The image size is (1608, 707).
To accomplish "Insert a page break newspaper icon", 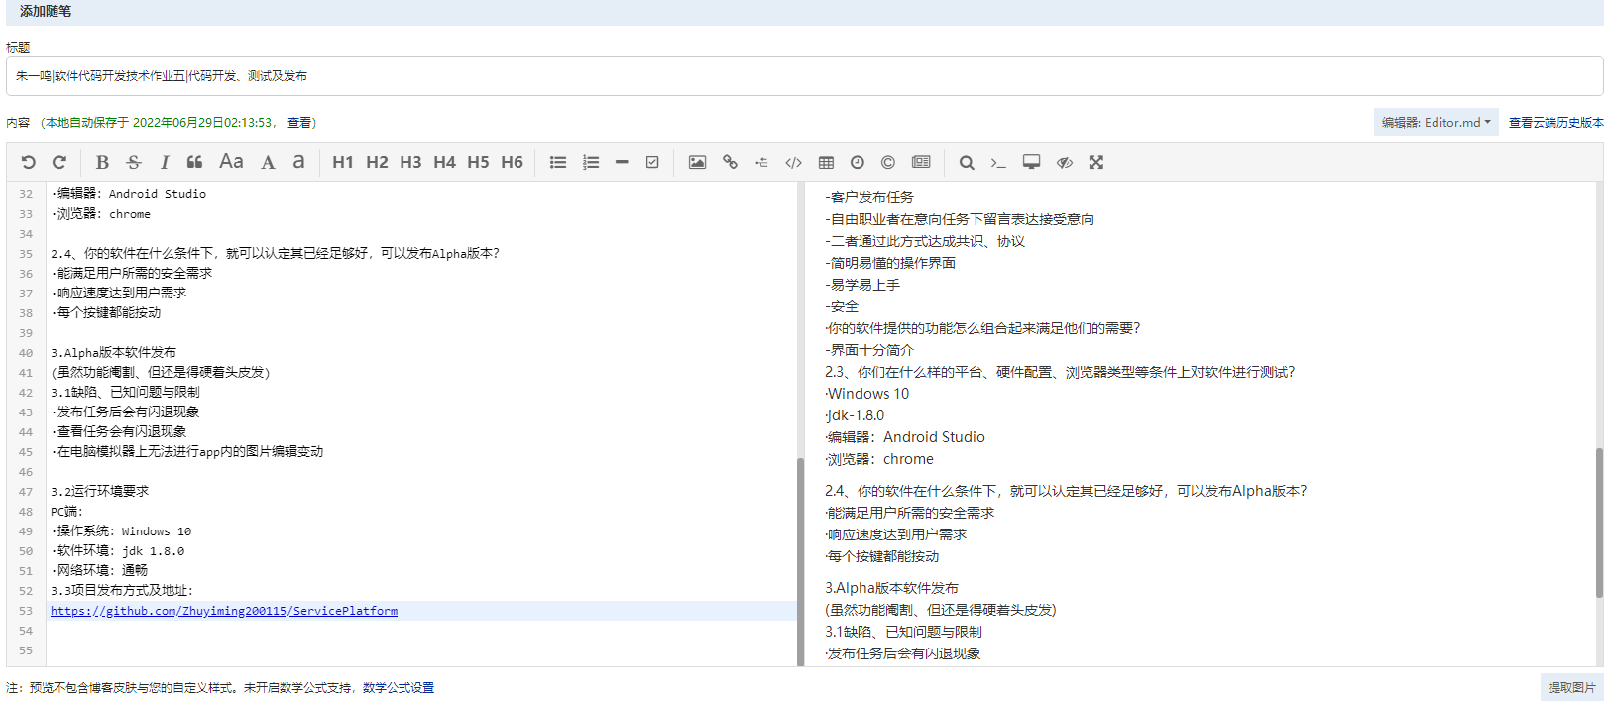I will 921,162.
